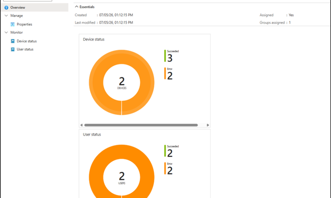Click the Assigned value Yes
Viewport: 331px width, 198px height.
pyautogui.click(x=291, y=15)
